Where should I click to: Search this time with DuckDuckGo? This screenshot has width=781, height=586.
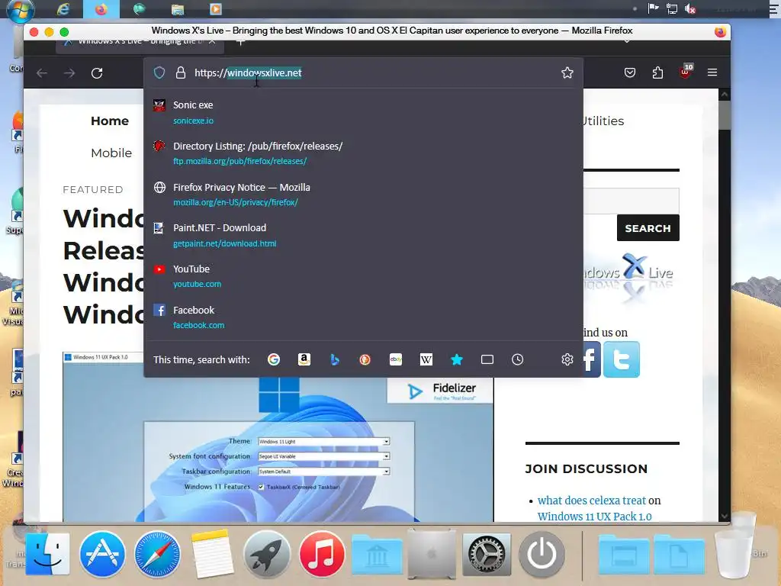[x=365, y=359]
